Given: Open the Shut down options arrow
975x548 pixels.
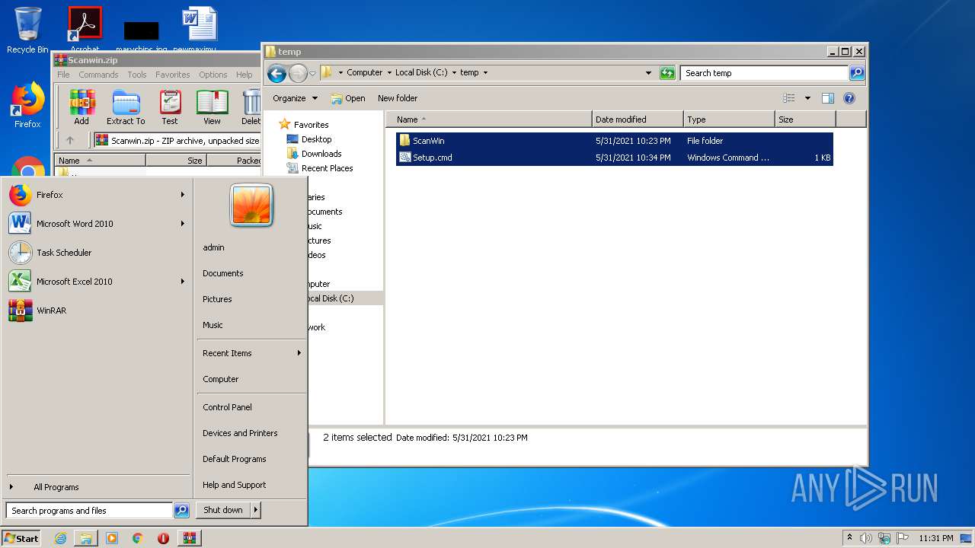Looking at the screenshot, I should [256, 510].
